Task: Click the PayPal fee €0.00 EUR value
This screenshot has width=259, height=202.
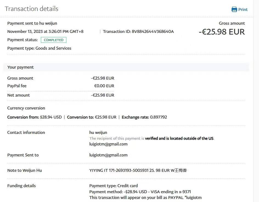Action: tap(104, 86)
